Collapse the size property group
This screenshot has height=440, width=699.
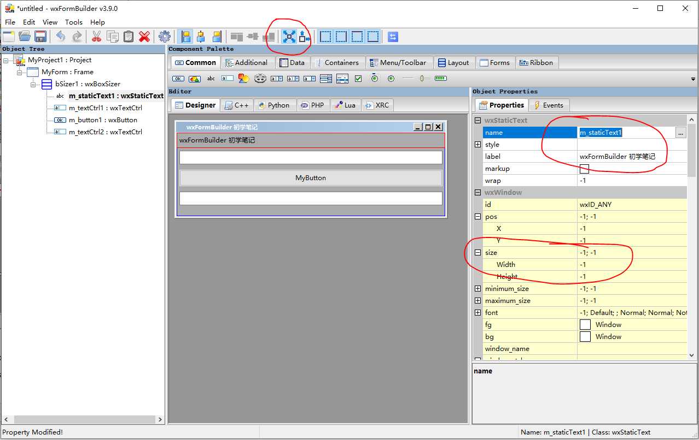[477, 253]
